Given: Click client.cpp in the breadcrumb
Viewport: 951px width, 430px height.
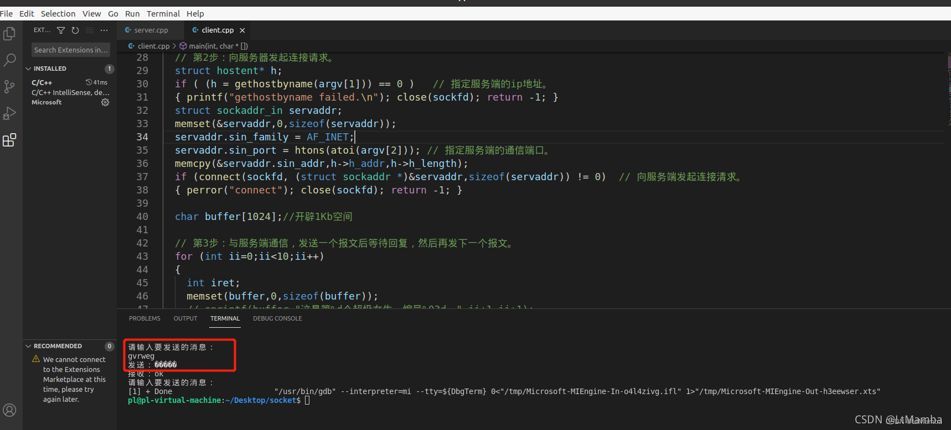Looking at the screenshot, I should click(153, 46).
